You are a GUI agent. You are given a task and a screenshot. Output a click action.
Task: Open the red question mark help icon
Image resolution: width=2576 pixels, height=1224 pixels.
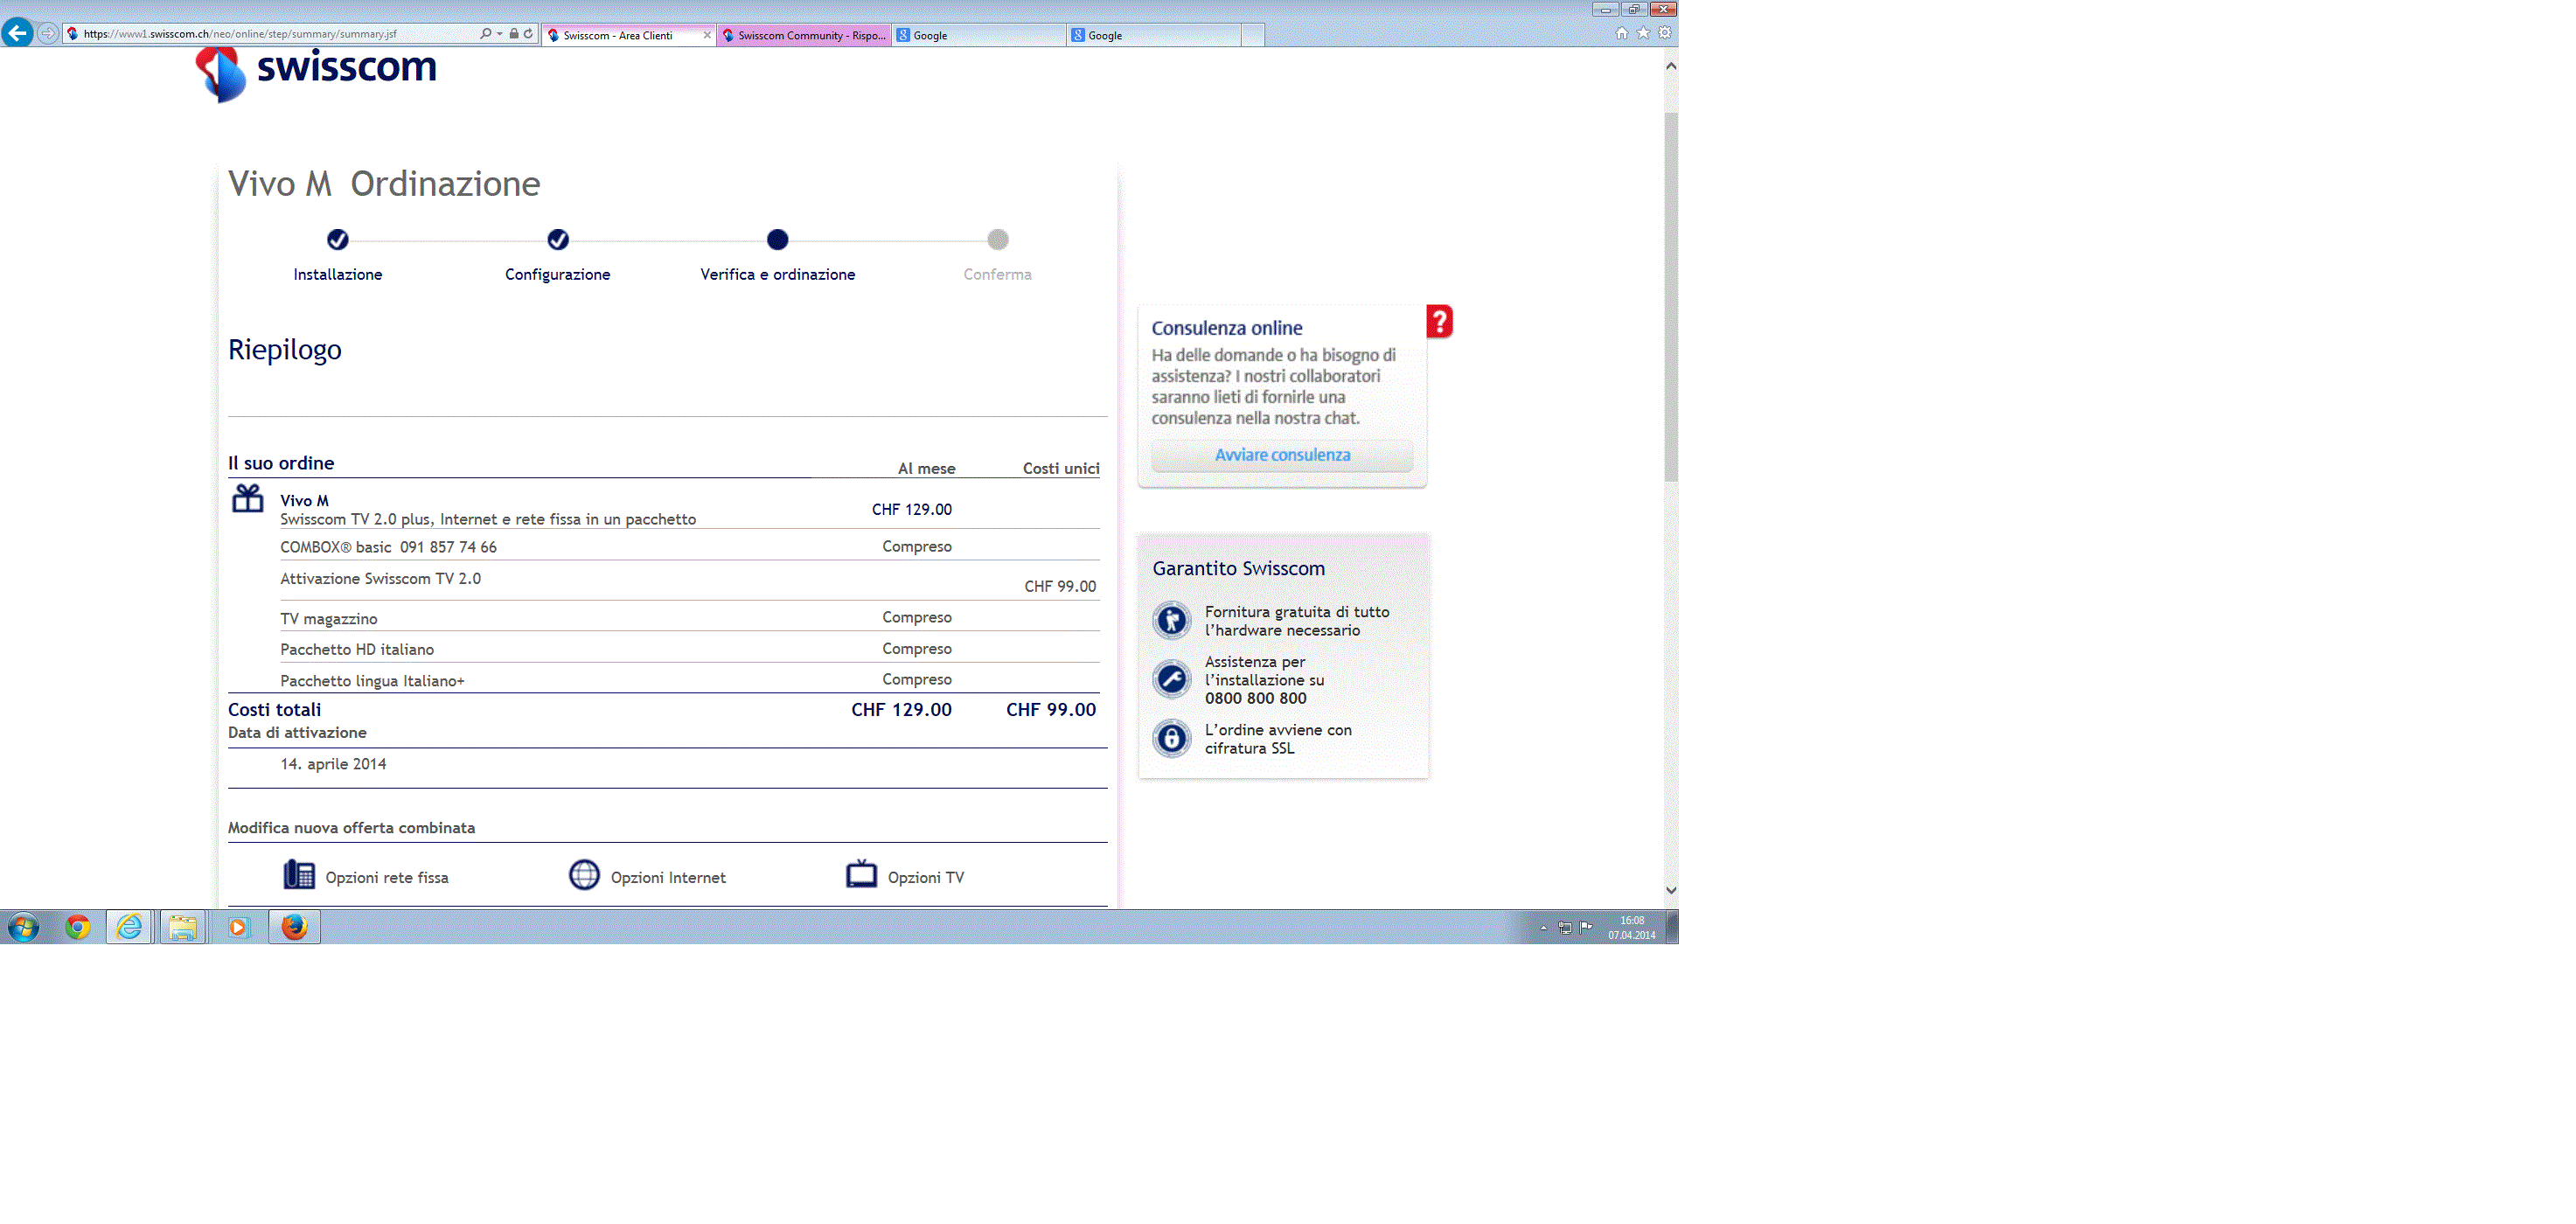pos(1439,321)
